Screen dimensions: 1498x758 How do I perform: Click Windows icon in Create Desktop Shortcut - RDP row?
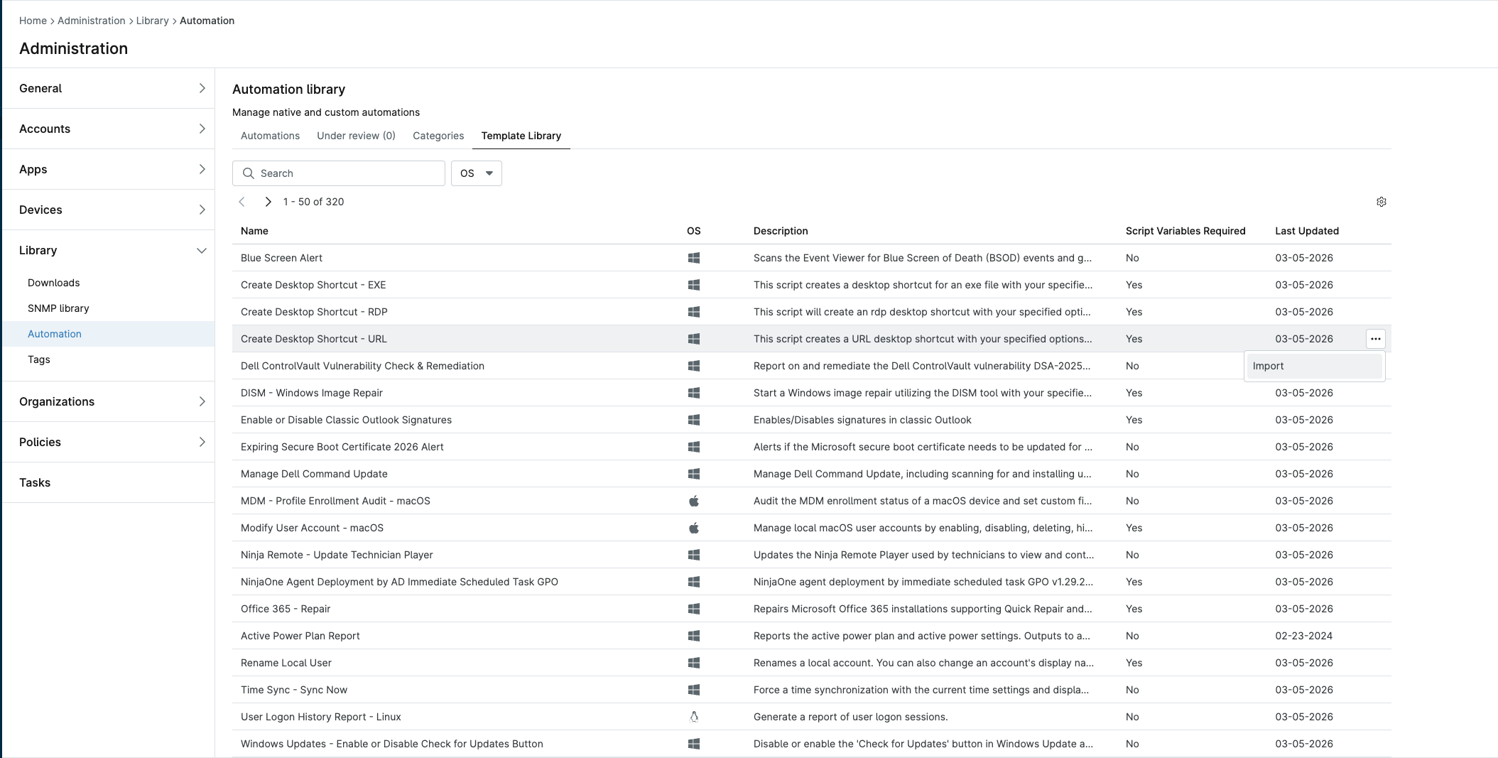tap(694, 312)
